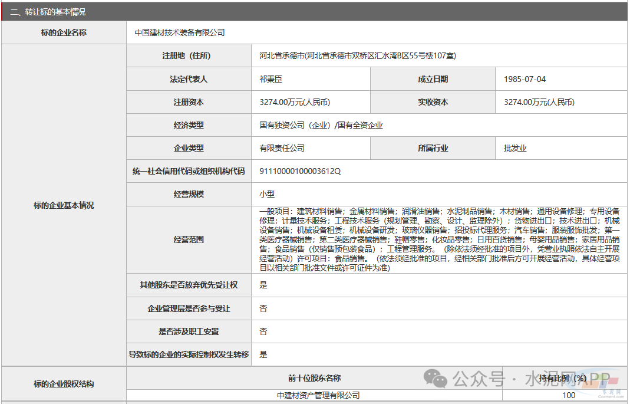Click the 有限责任公司 enterprise type value
The image size is (630, 404).
pyautogui.click(x=282, y=148)
